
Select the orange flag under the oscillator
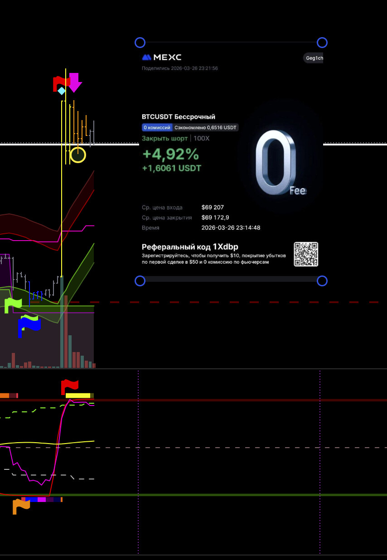[20, 505]
